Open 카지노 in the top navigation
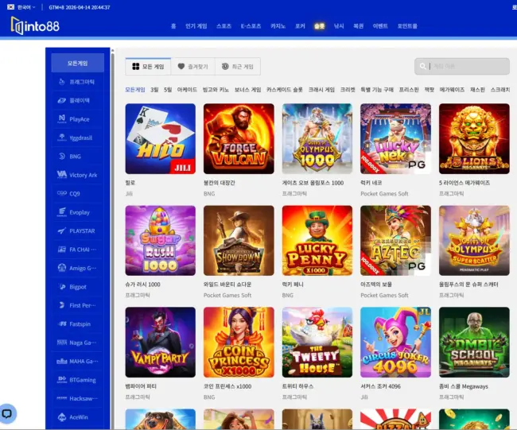 [278, 26]
